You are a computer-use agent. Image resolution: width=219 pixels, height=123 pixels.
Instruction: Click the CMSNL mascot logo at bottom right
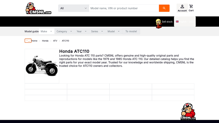tap(188, 112)
